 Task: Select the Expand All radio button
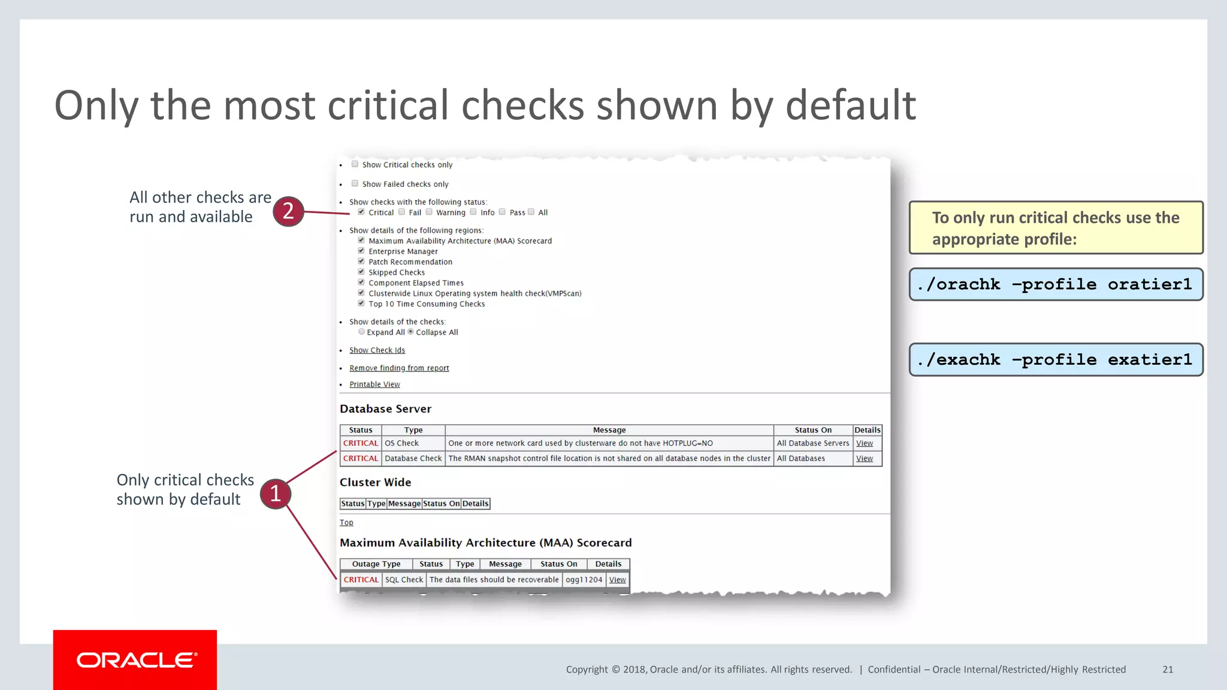(x=361, y=331)
